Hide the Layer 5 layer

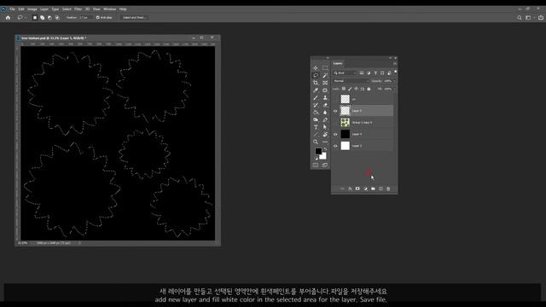click(x=335, y=111)
